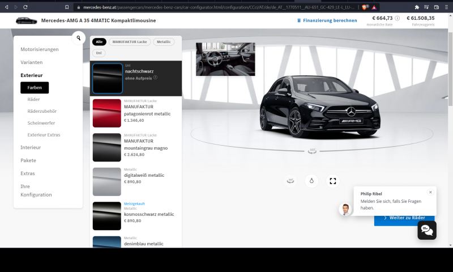Click the browser extensions puzzle icon

pyautogui.click(x=417, y=7)
